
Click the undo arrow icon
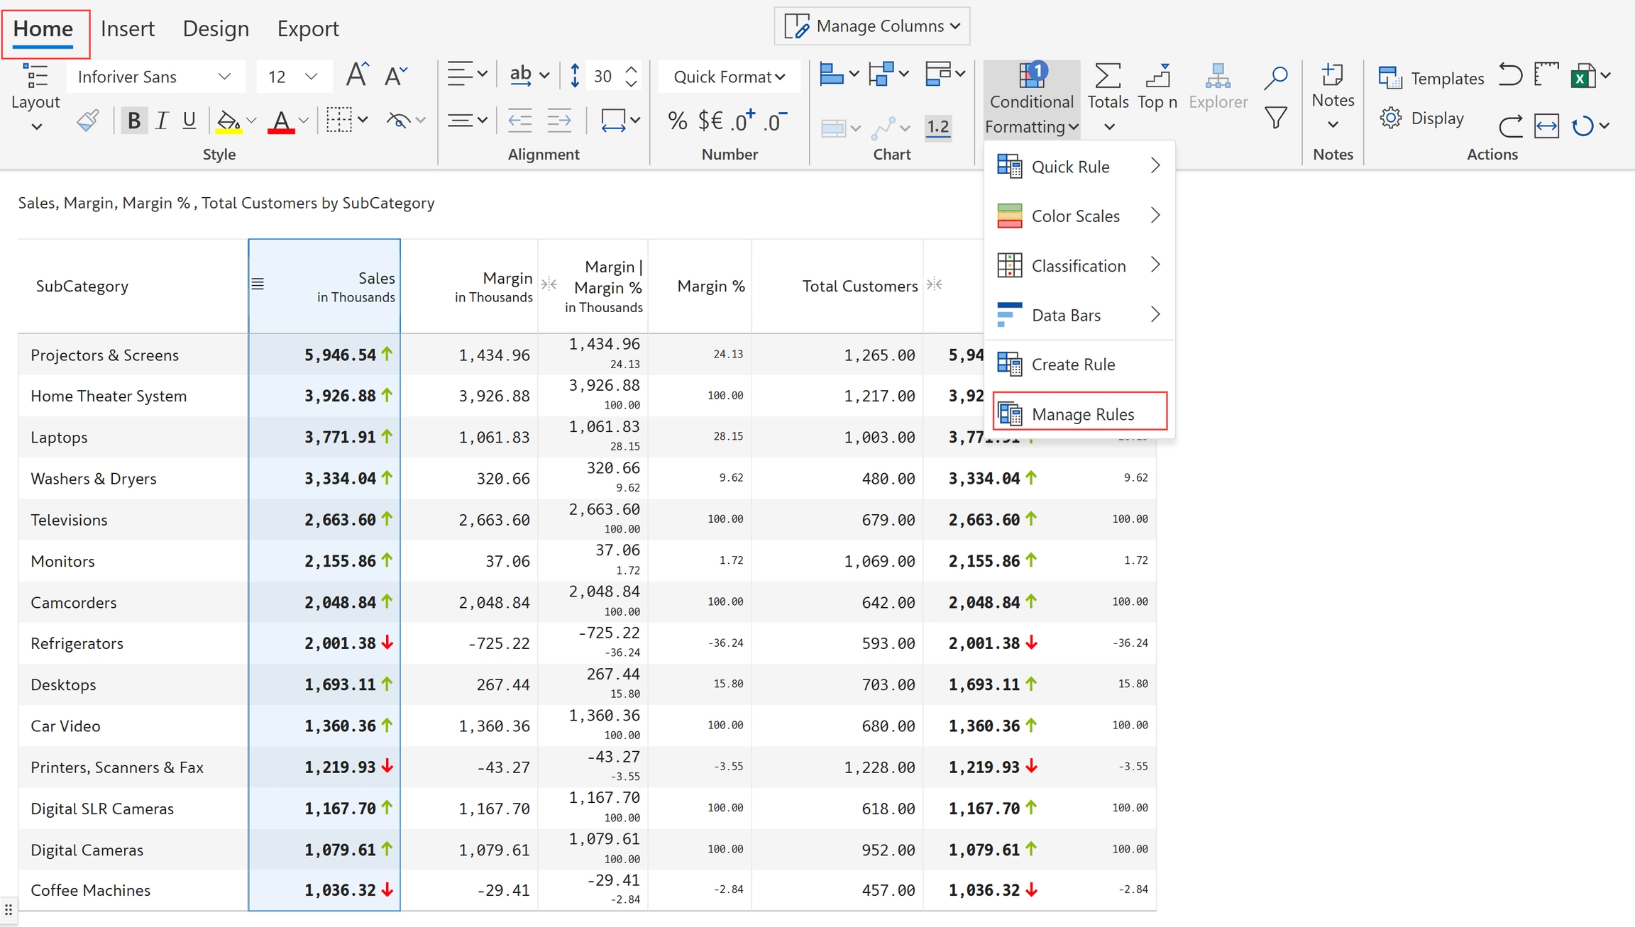[x=1510, y=75]
